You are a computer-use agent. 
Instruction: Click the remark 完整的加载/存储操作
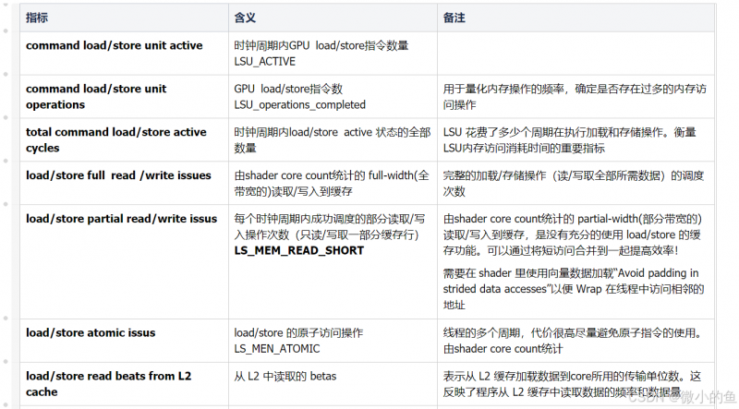coord(575,184)
